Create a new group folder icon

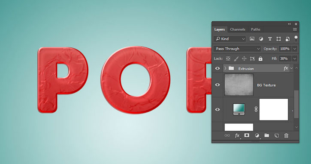(266, 135)
